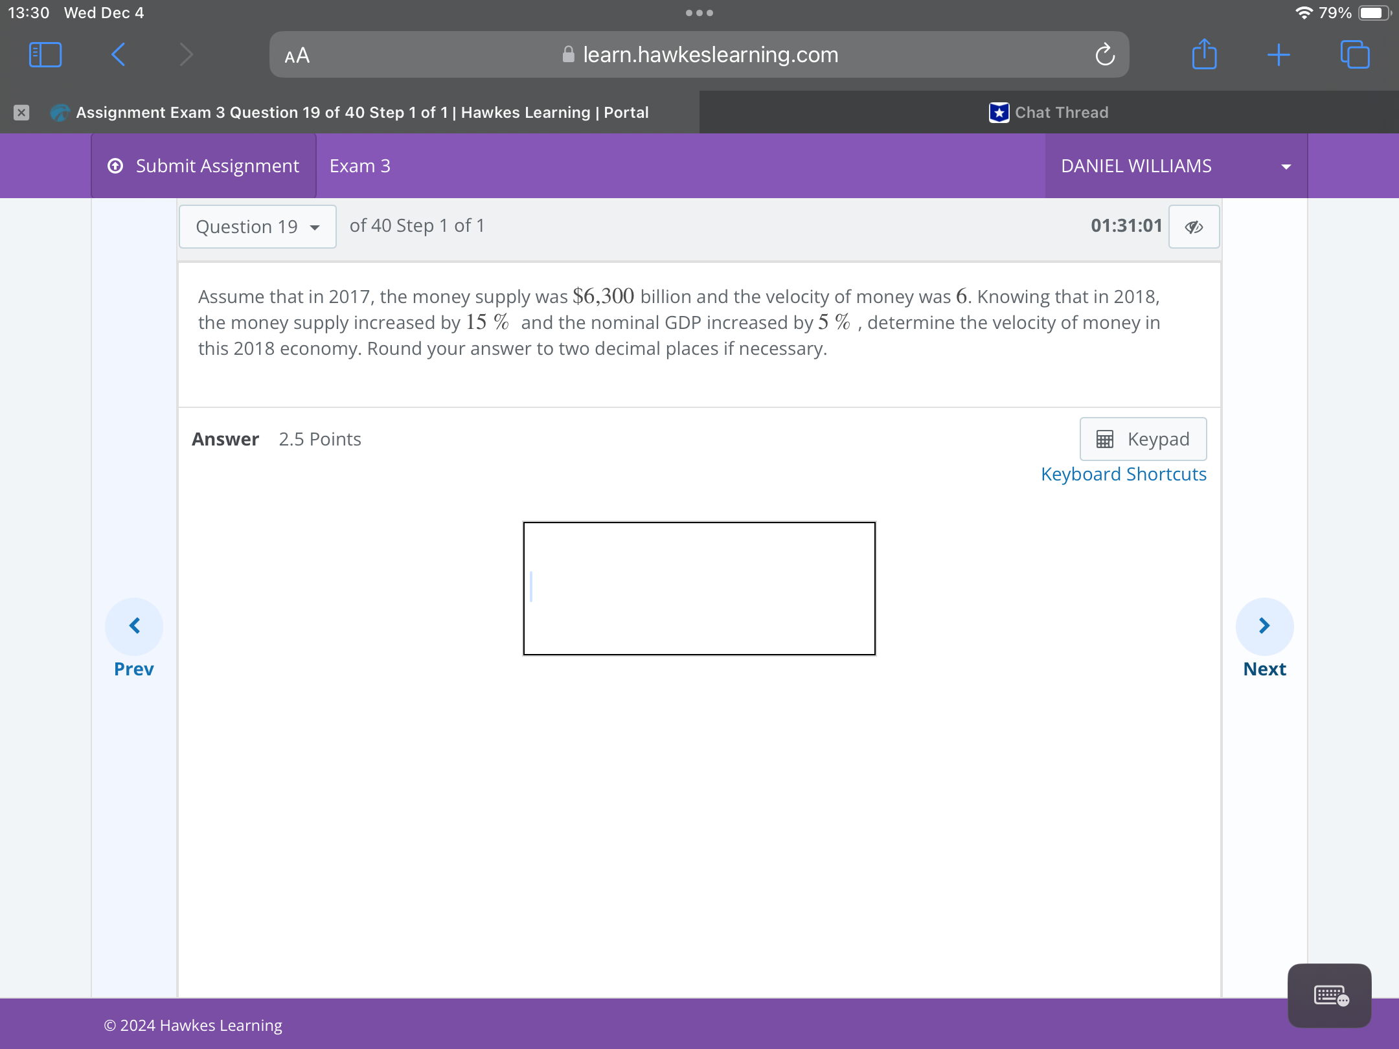1399x1049 pixels.
Task: Close the Hawkes Learning tab
Action: point(21,113)
